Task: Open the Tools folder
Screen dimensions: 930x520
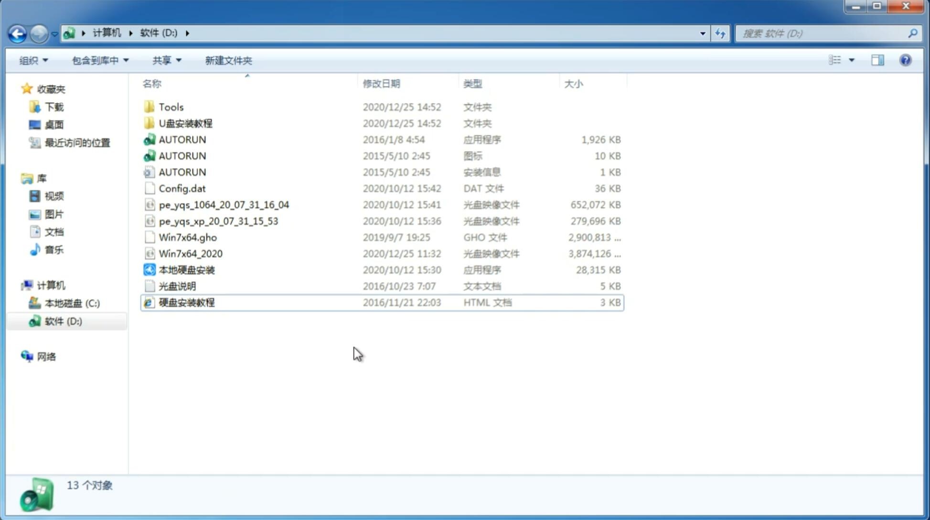Action: [171, 107]
